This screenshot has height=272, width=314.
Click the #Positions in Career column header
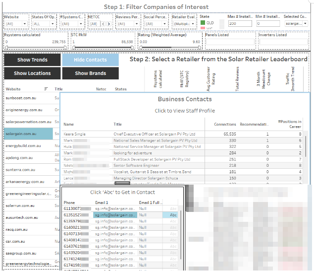290,124
